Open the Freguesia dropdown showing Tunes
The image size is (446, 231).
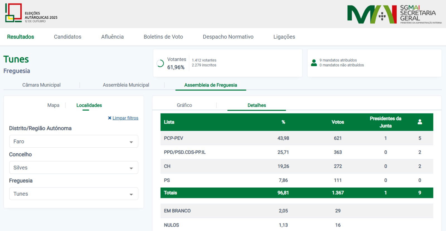tap(74, 194)
